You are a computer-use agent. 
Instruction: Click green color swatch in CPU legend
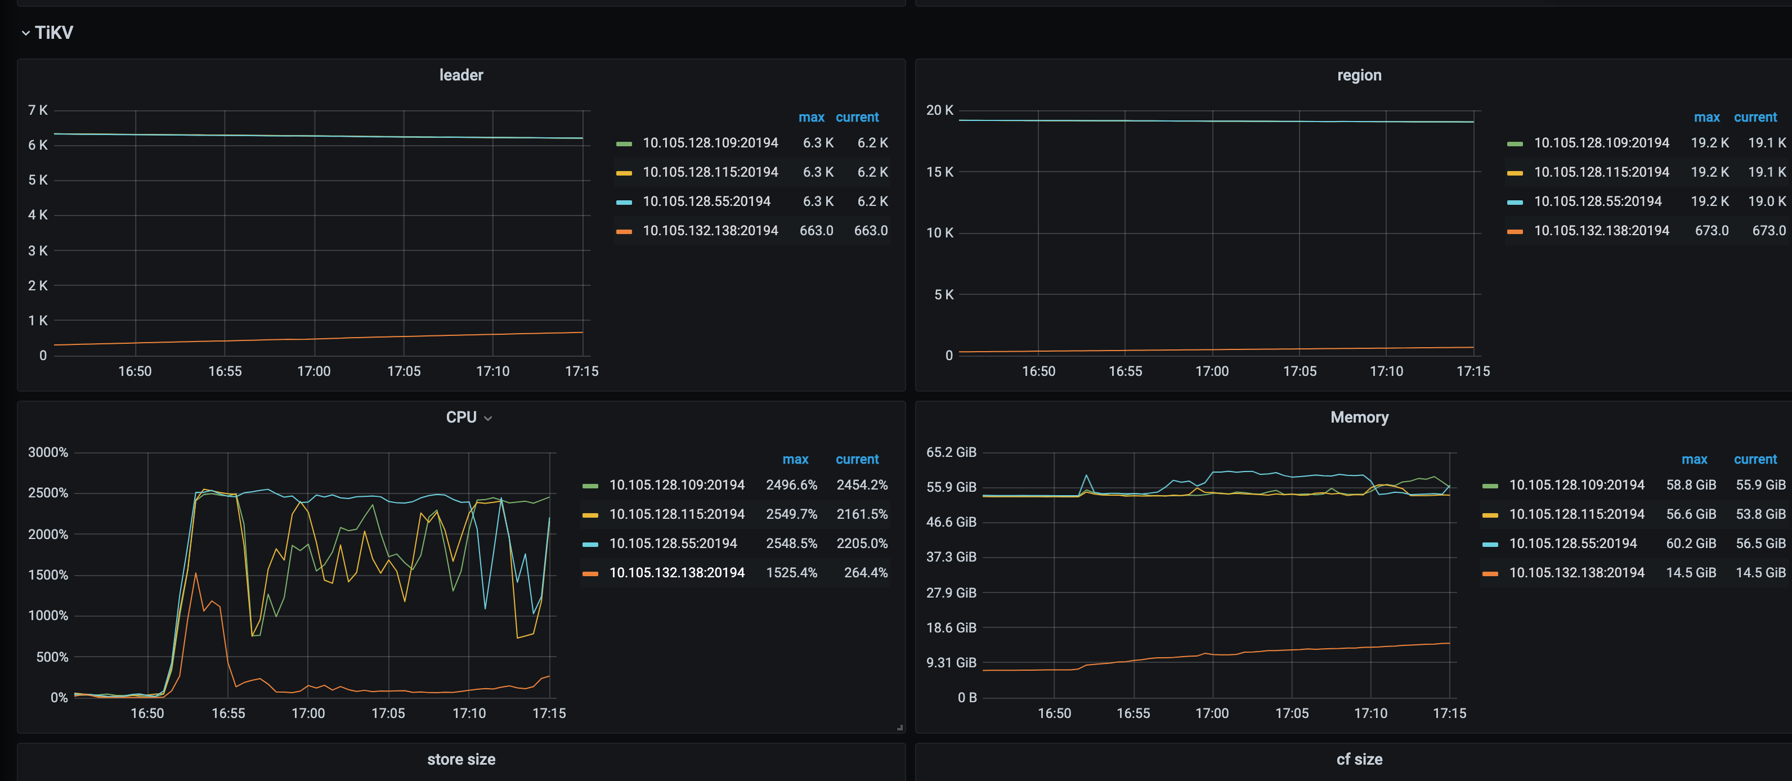click(x=590, y=486)
